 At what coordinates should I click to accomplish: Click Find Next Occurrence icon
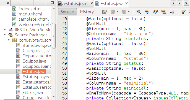[155, 12]
